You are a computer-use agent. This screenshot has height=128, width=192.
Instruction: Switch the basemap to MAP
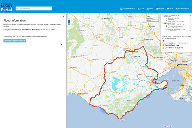click(x=153, y=16)
